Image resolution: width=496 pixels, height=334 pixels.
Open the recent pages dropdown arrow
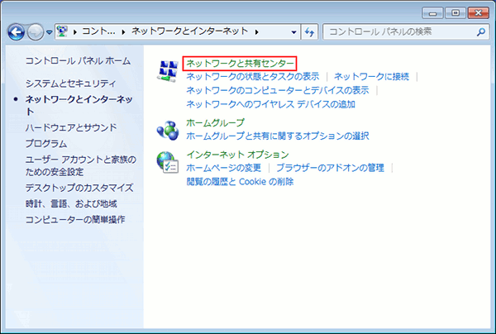(50, 33)
